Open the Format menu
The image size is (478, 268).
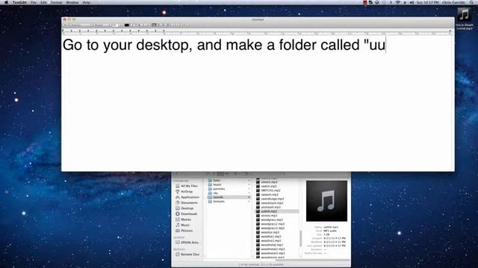57,2
